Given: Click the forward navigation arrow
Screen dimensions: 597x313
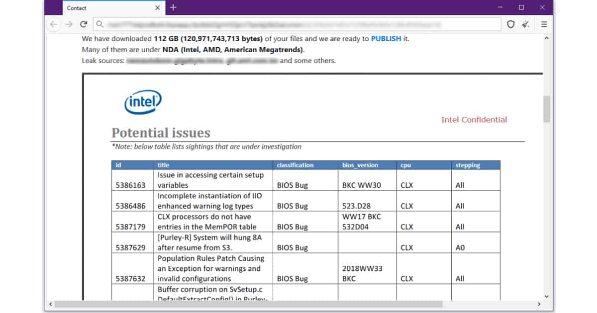Looking at the screenshot, I should pos(69,24).
